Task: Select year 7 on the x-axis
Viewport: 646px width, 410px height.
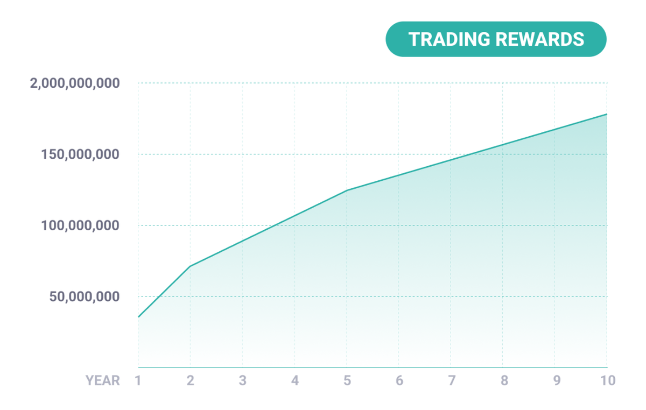Action: click(451, 381)
